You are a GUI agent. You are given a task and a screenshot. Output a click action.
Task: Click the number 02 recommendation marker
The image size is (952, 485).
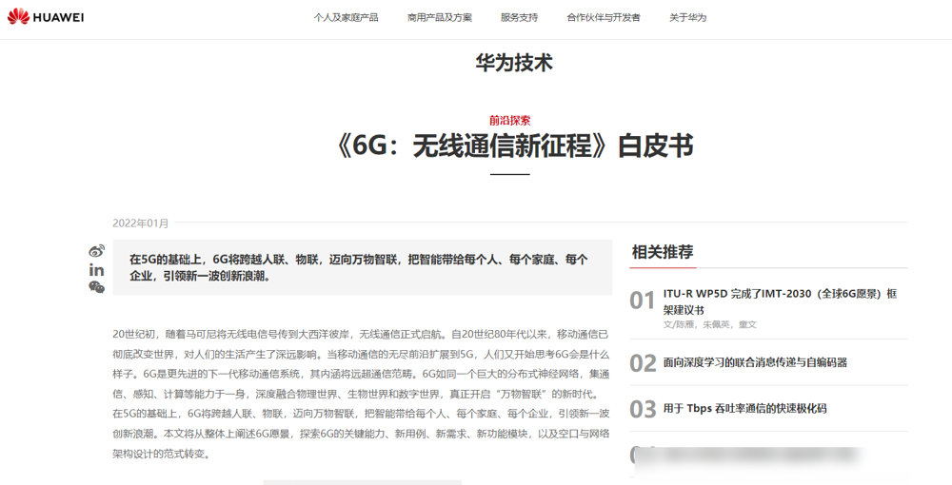pos(643,363)
